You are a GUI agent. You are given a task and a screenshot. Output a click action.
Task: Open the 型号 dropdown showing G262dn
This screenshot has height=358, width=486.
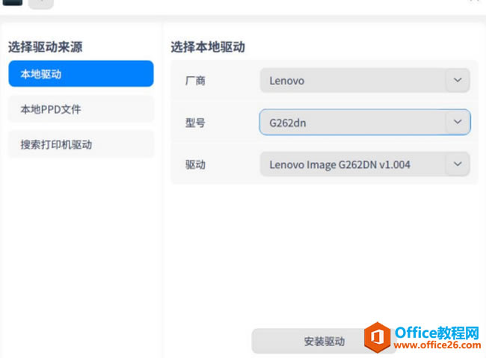[x=365, y=122]
